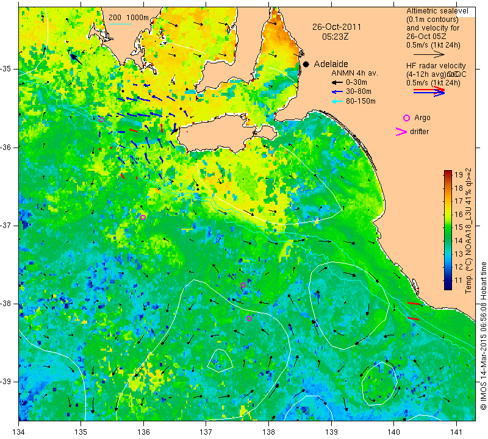The image size is (488, 439).
Task: Click the Adelaide city label
Action: 331,64
